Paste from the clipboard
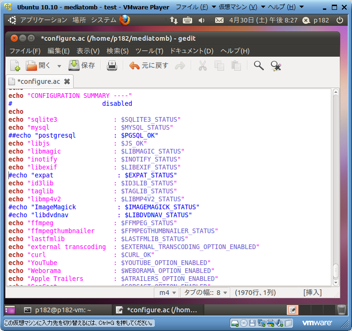 click(236, 66)
